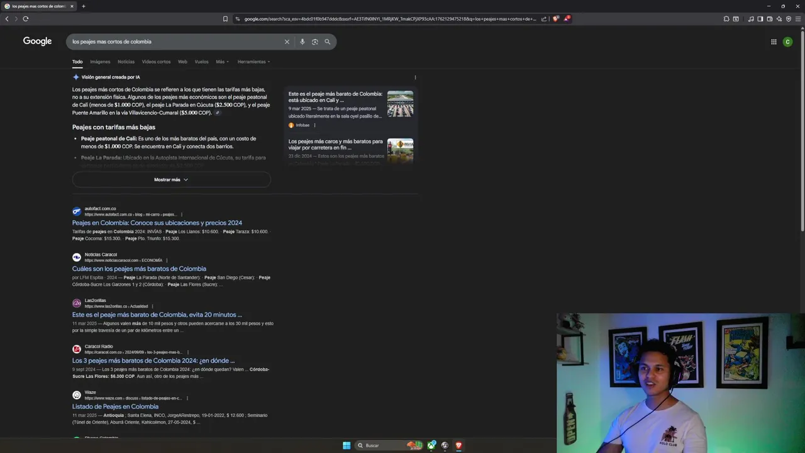Open three-dot menu for Infobae source
The width and height of the screenshot is (805, 453).
pyautogui.click(x=314, y=125)
